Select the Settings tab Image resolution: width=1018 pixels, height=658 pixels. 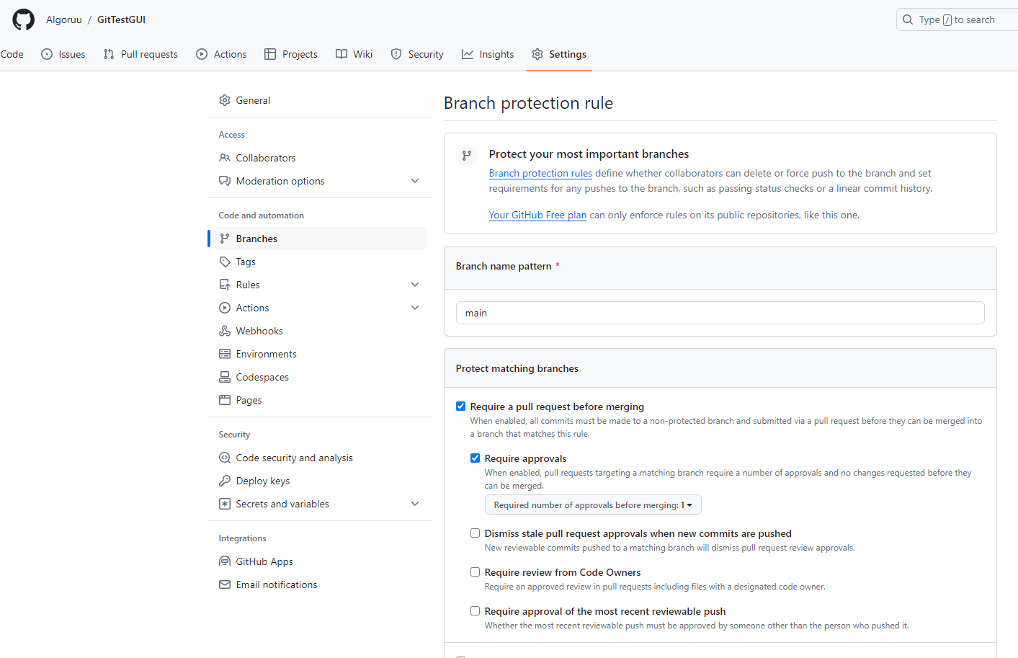[x=559, y=54]
